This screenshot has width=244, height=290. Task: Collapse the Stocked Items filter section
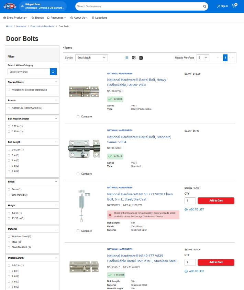pyautogui.click(x=56, y=82)
